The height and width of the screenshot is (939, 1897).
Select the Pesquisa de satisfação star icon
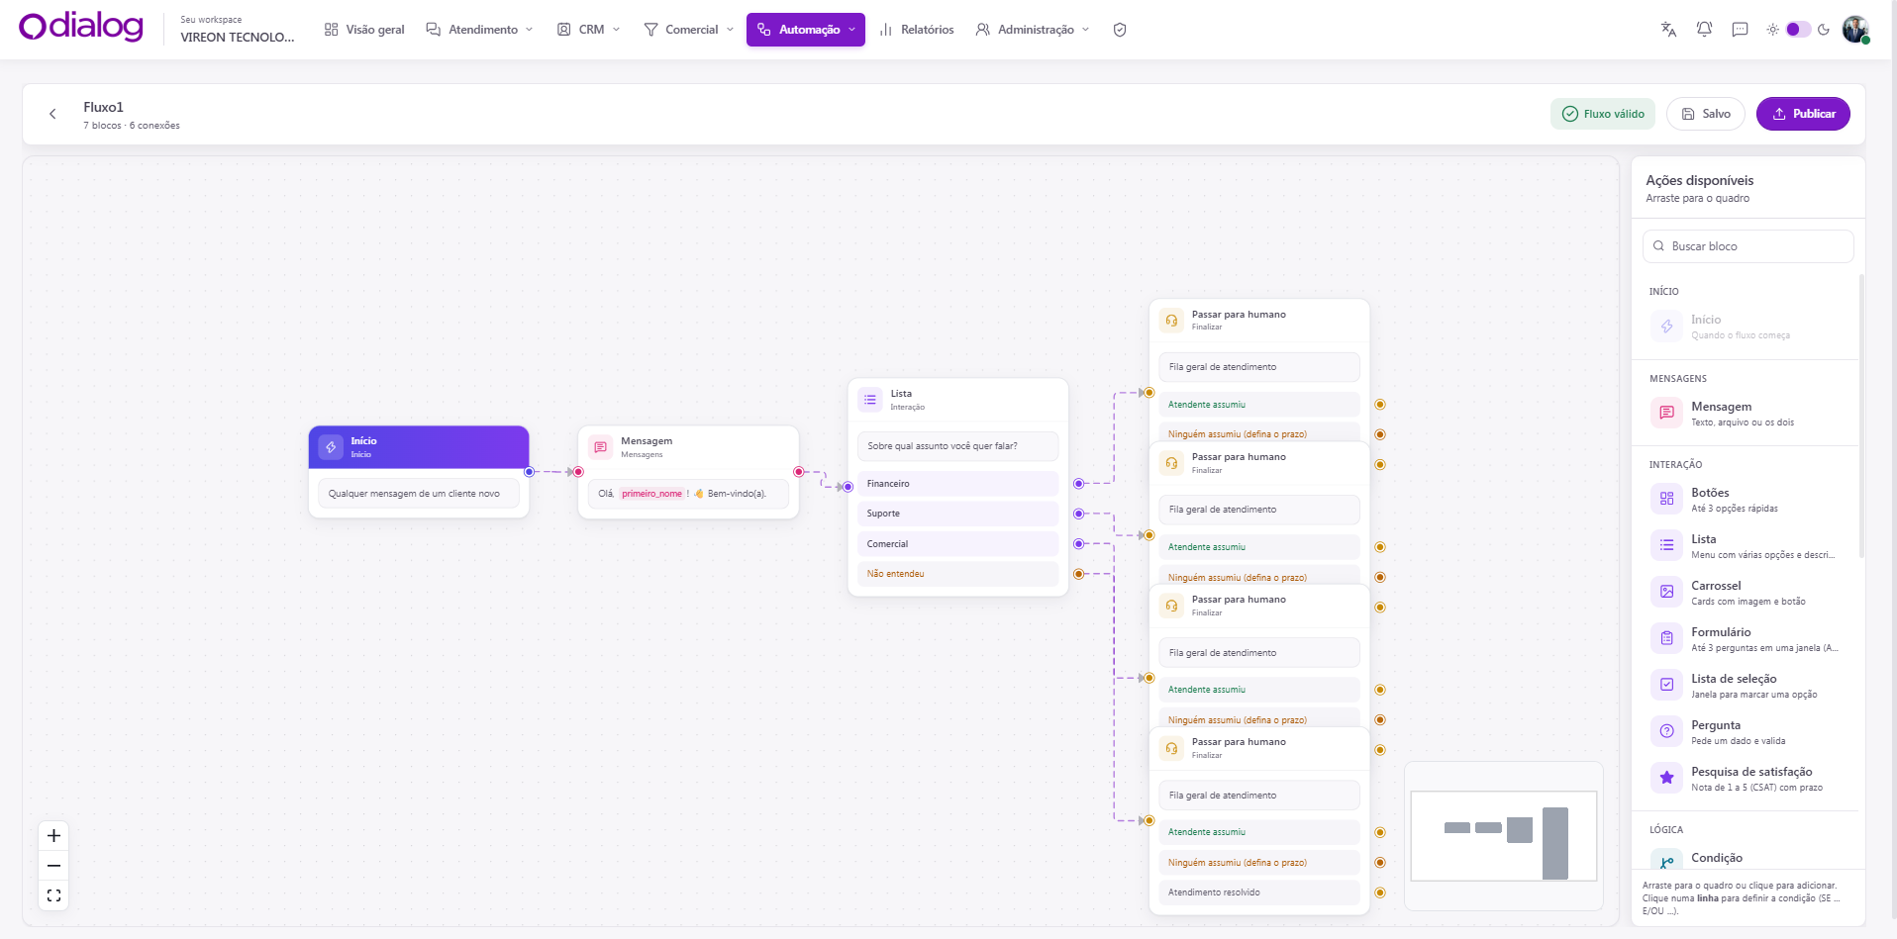tap(1666, 778)
